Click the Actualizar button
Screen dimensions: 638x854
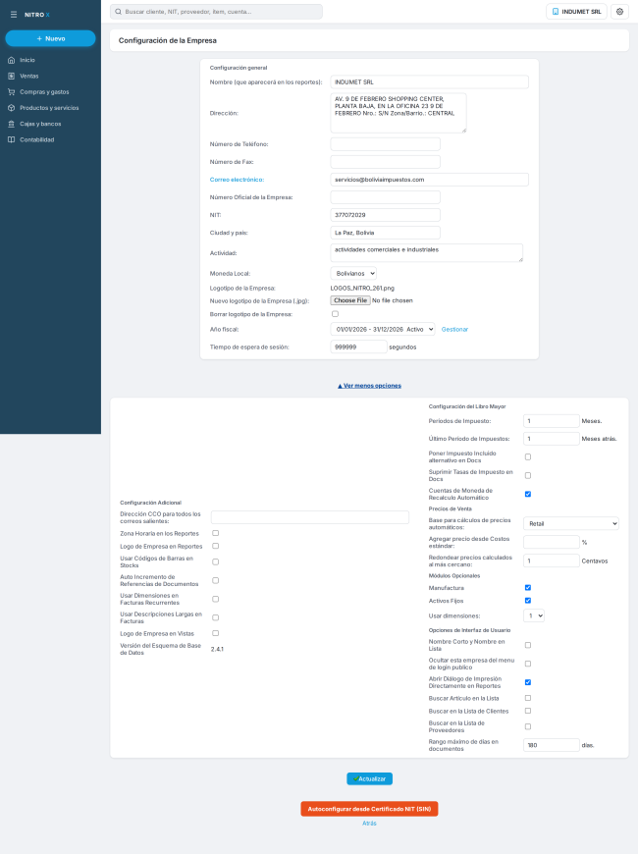[369, 778]
